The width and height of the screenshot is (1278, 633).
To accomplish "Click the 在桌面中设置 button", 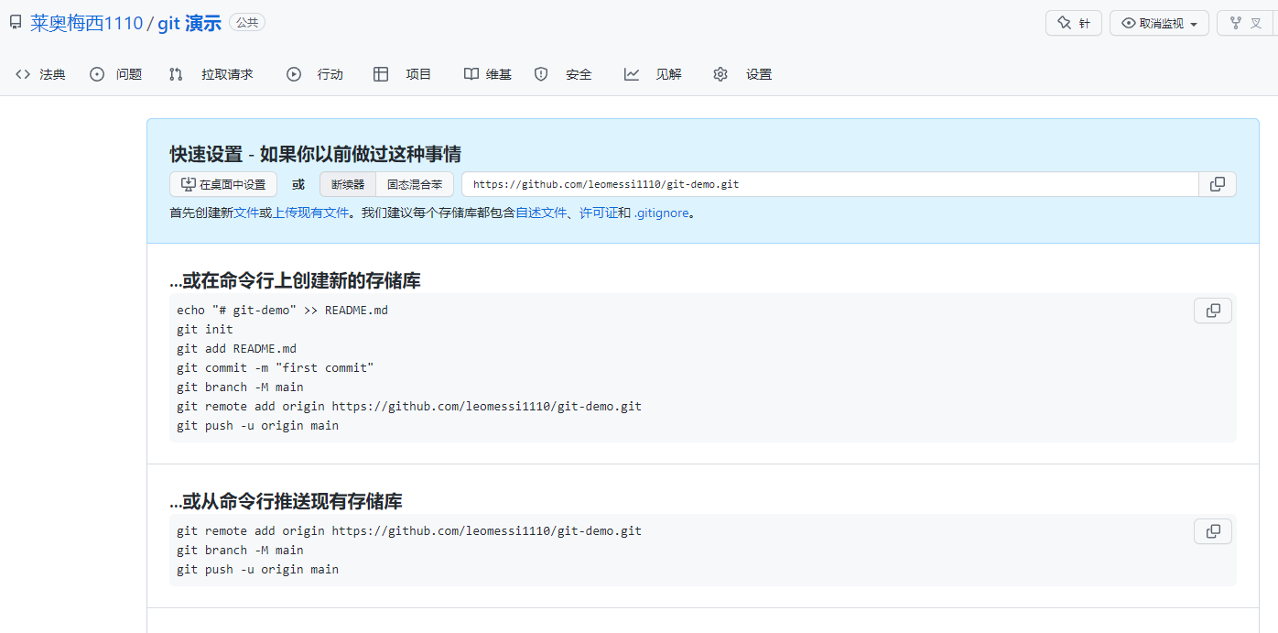I will tap(223, 184).
